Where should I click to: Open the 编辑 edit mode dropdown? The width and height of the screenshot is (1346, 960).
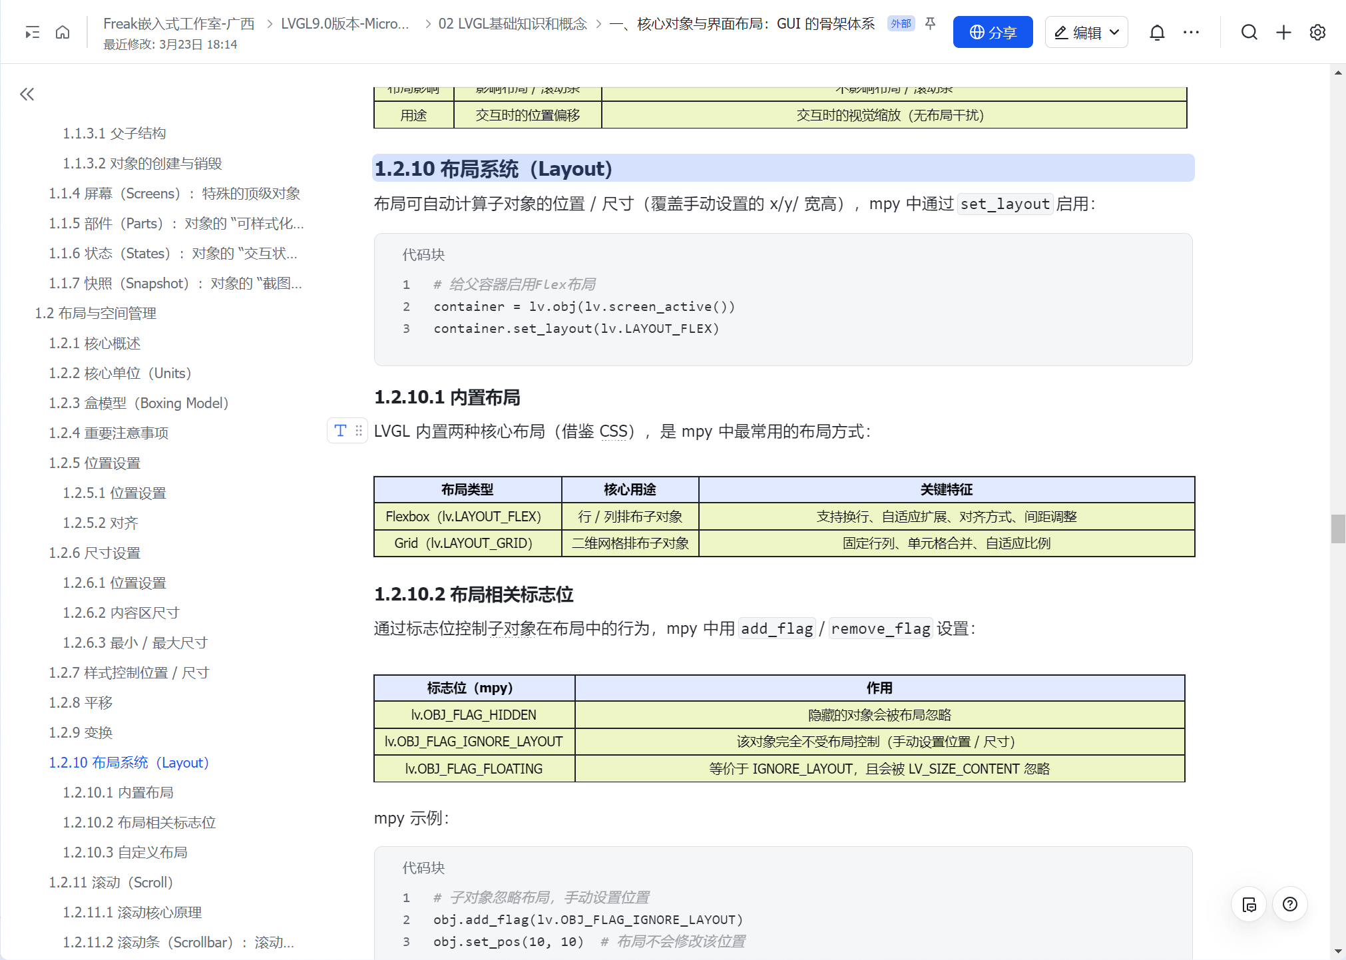pyautogui.click(x=1086, y=32)
